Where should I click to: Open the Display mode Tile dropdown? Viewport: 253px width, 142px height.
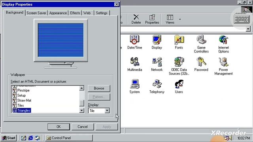[107, 110]
